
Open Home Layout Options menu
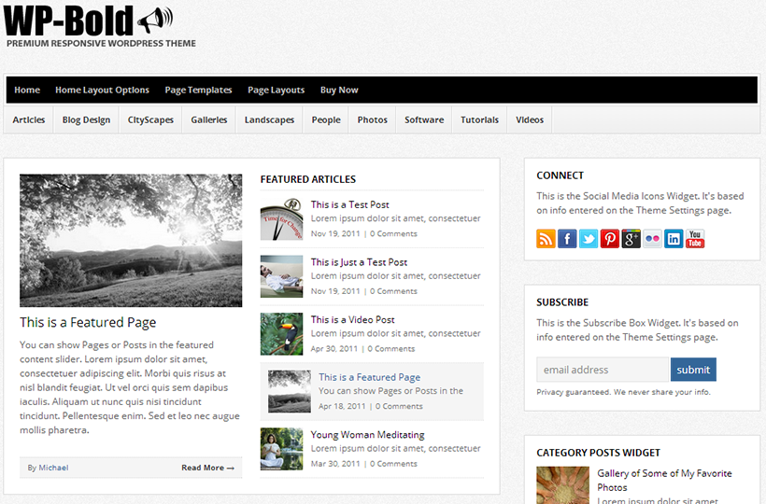pos(102,90)
